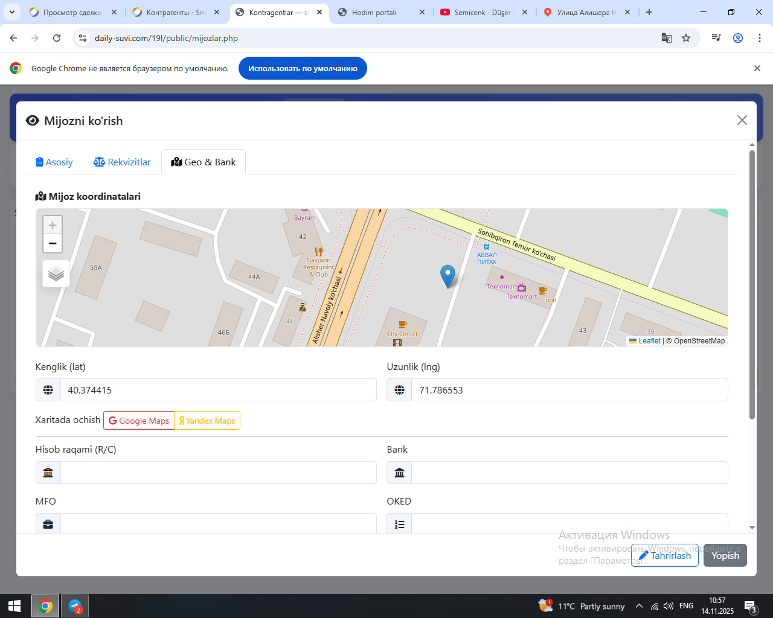Viewport: 773px width, 618px height.
Task: Click the Chrome translate page icon
Action: point(667,38)
